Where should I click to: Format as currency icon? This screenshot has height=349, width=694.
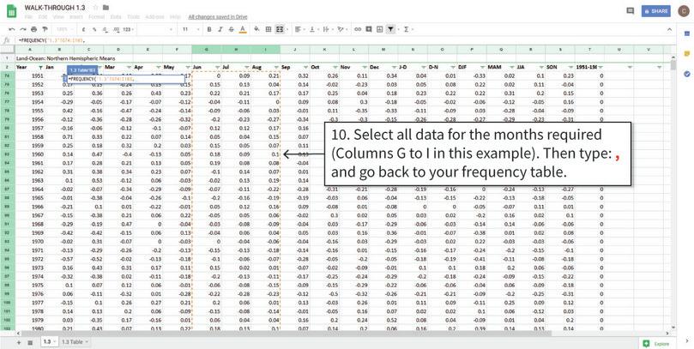point(84,29)
